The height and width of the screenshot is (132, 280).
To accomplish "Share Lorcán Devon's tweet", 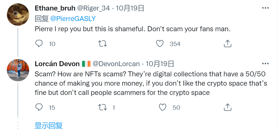I will 228,107.
